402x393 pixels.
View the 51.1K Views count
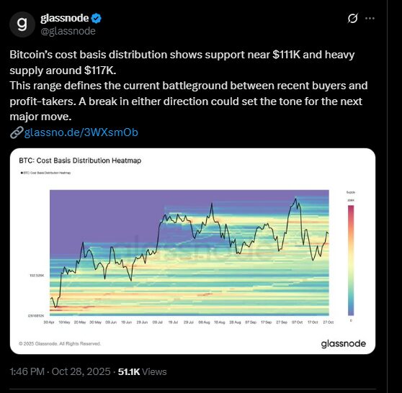click(x=143, y=371)
